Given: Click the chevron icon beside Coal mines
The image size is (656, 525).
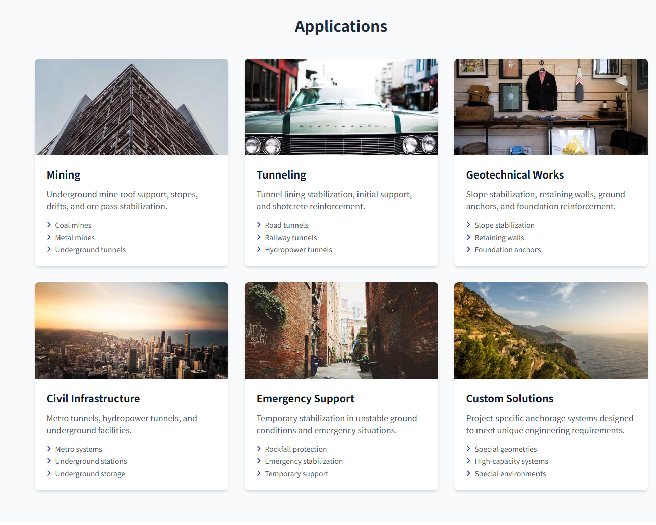Looking at the screenshot, I should [x=49, y=225].
